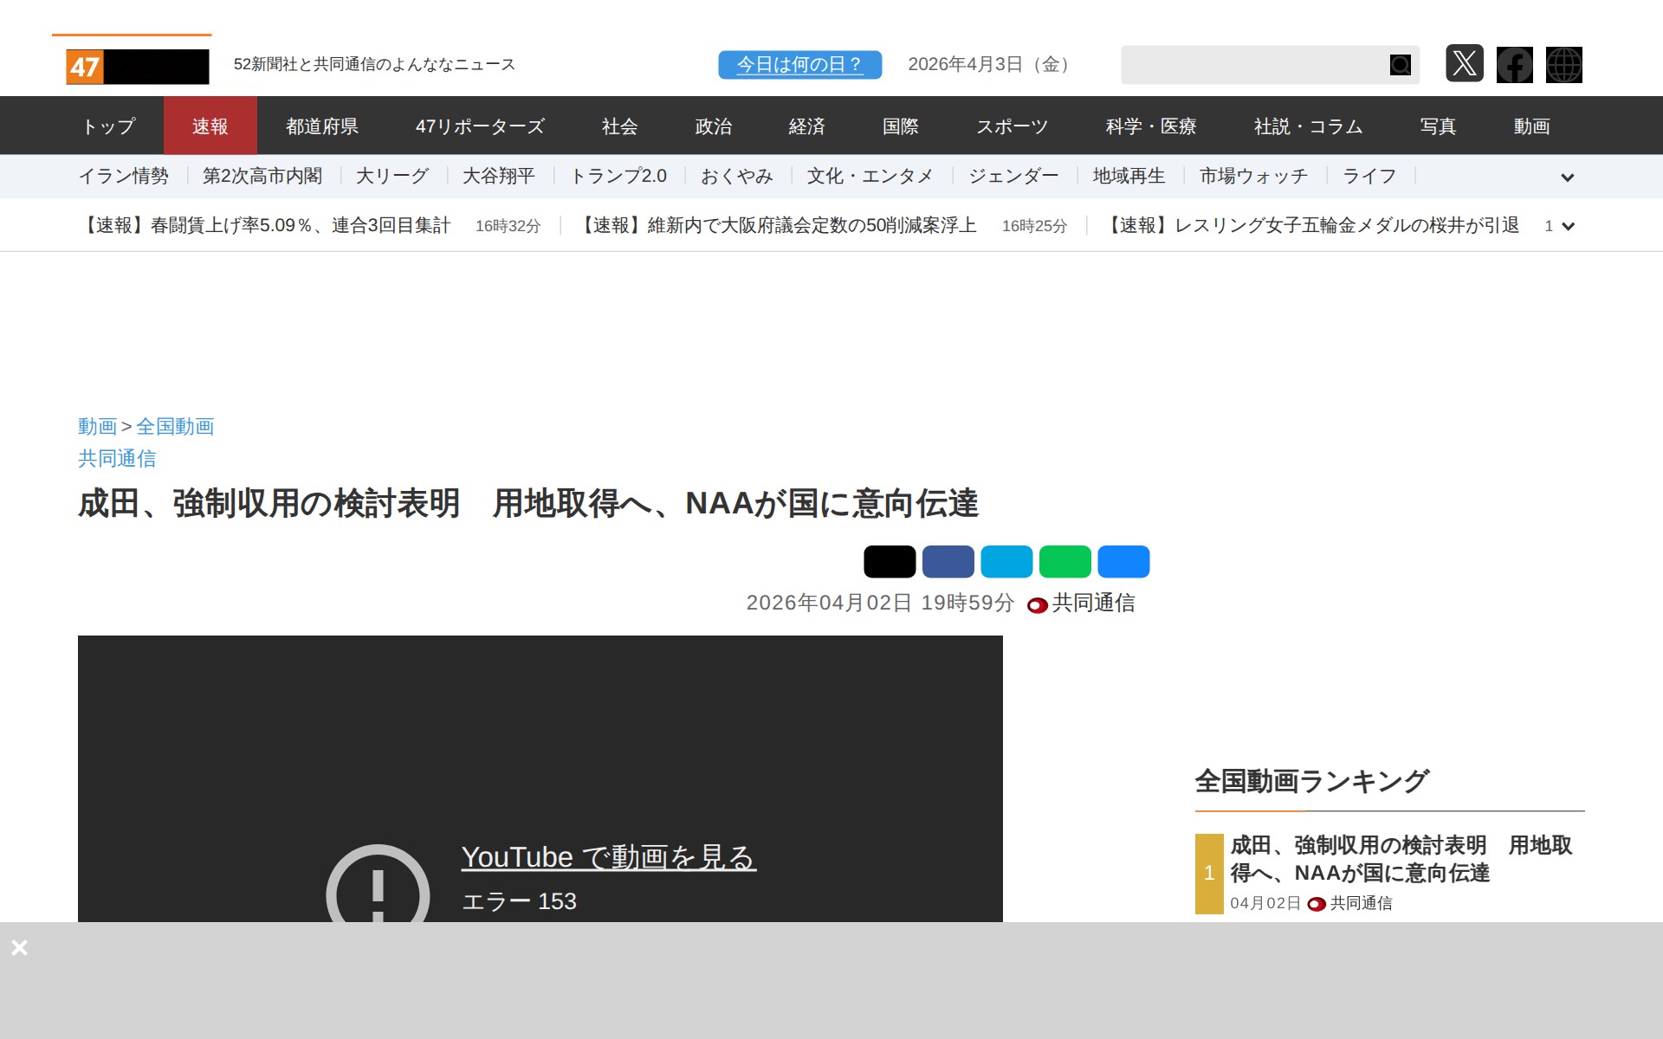Click the search magnifier icon
Screen dimensions: 1663x1039
[1400, 65]
